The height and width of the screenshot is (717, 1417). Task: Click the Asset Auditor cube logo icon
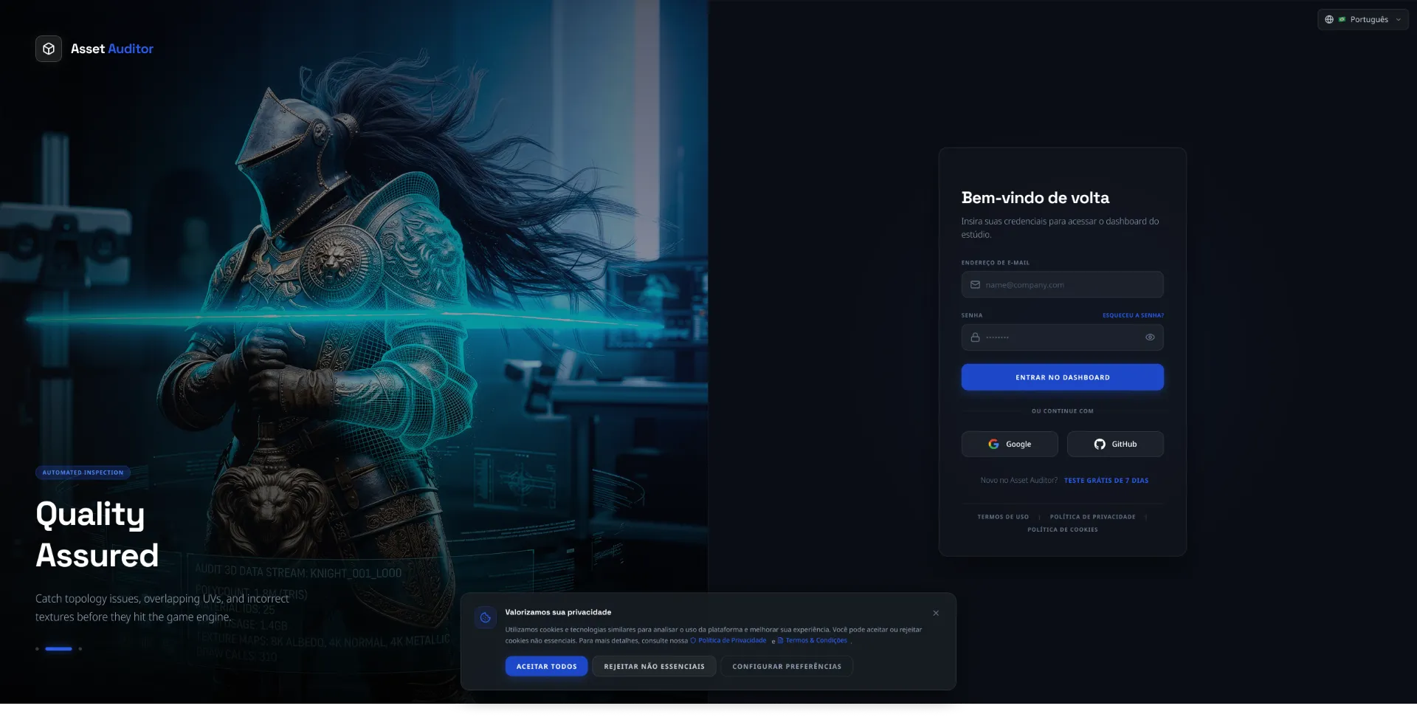[49, 49]
